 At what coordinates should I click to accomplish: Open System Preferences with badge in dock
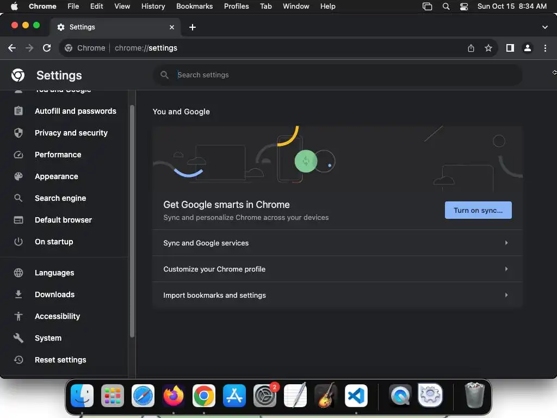tap(265, 396)
